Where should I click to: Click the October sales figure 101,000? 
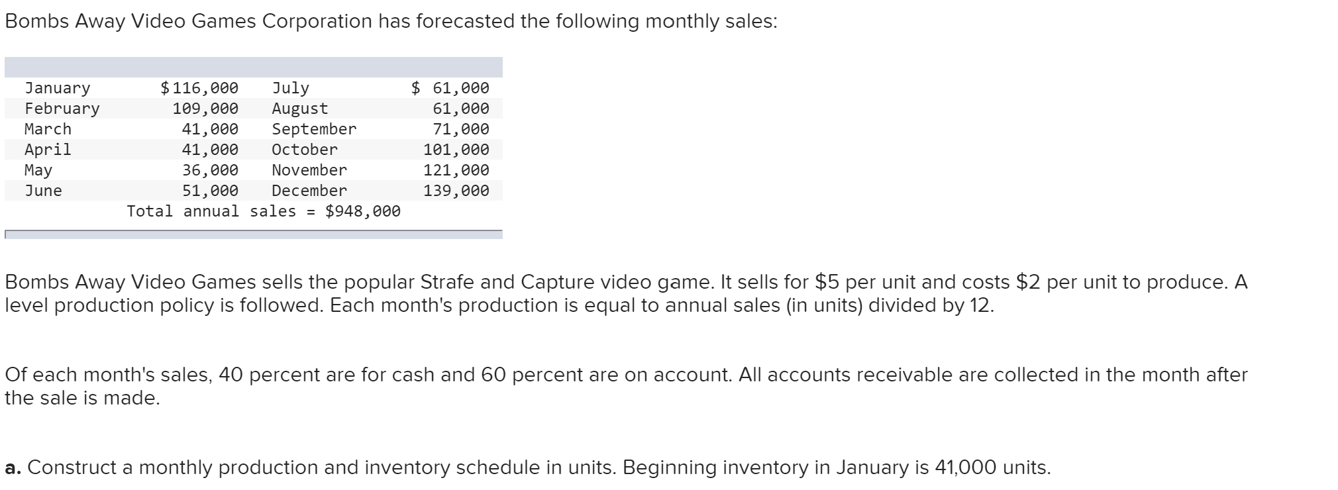tap(456, 150)
